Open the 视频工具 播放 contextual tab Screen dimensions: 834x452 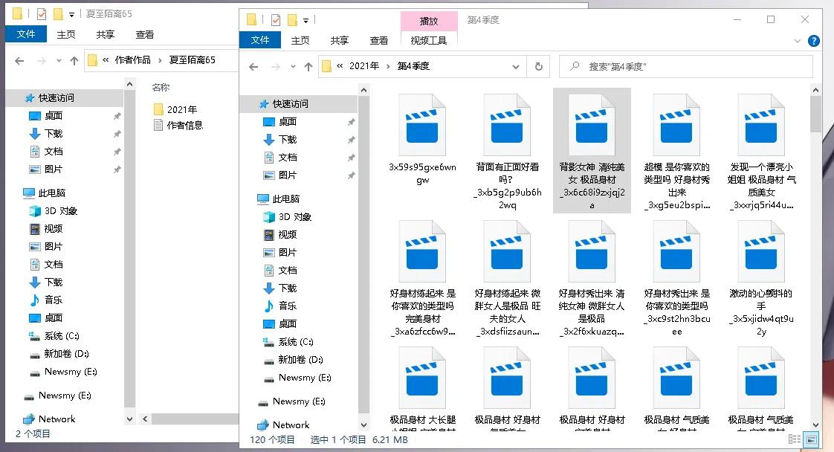429,22
